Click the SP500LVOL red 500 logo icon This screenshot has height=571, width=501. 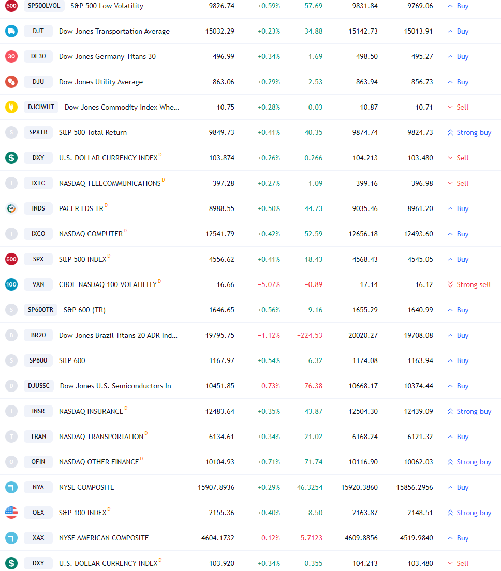11,6
